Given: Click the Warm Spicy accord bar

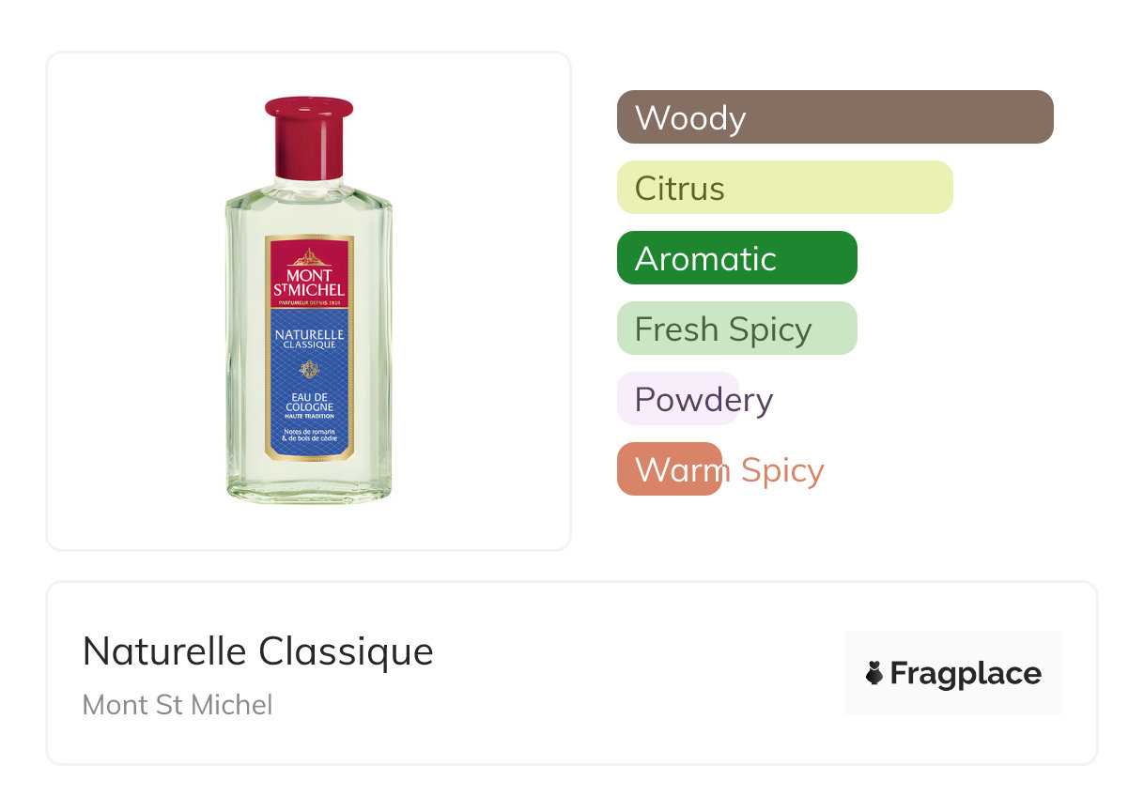Looking at the screenshot, I should click(x=670, y=469).
